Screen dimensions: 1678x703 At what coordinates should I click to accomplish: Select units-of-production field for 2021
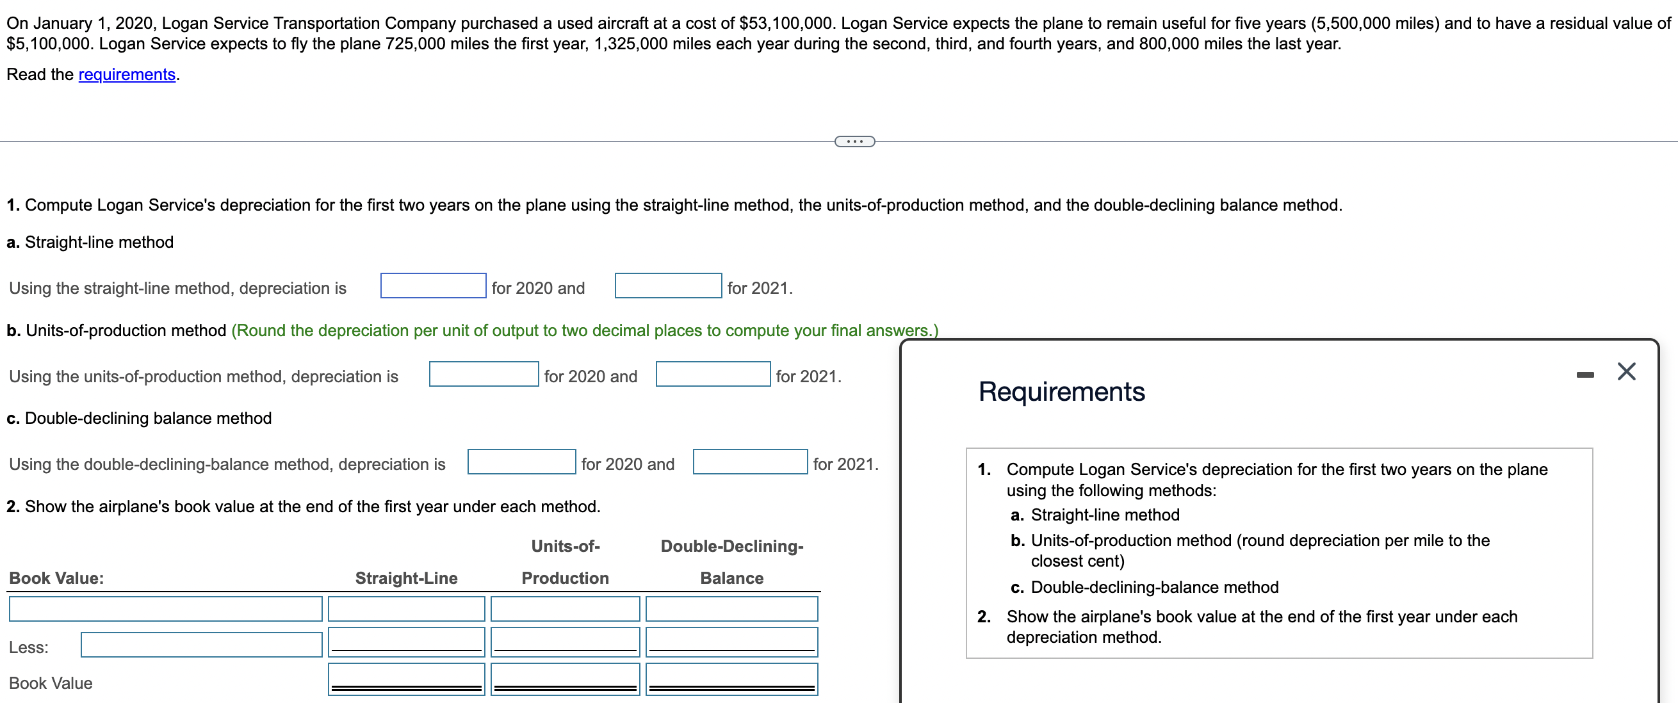pyautogui.click(x=713, y=375)
